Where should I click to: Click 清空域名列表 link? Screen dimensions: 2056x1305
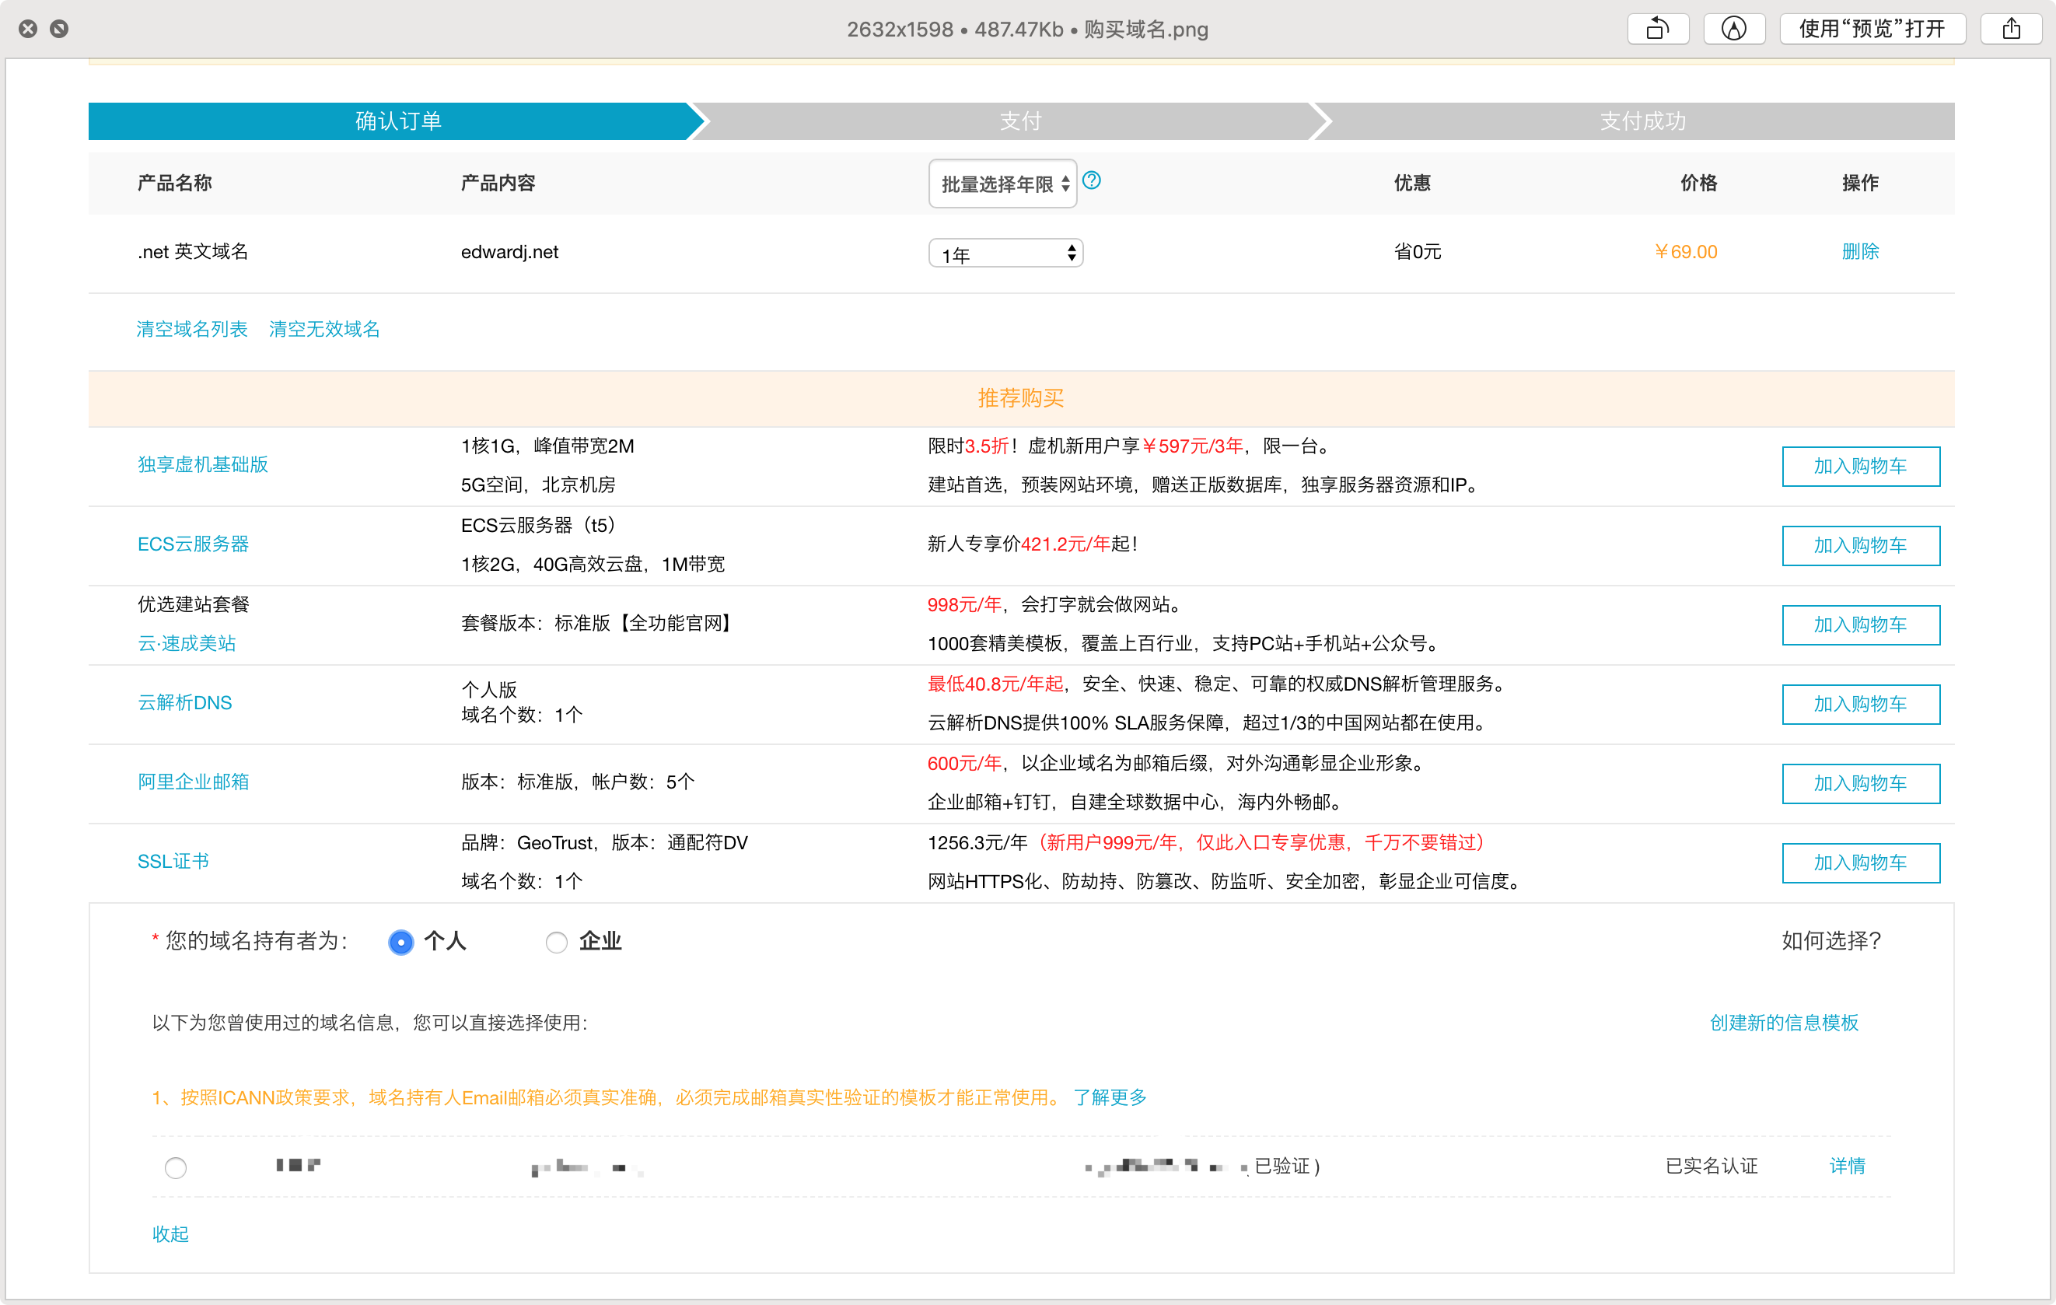pos(192,329)
